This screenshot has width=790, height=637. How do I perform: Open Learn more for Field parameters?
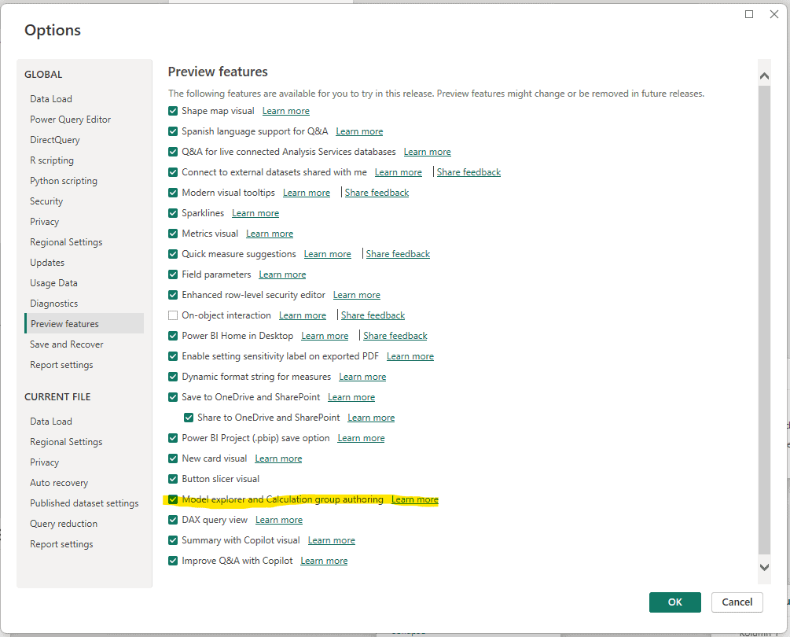point(282,274)
